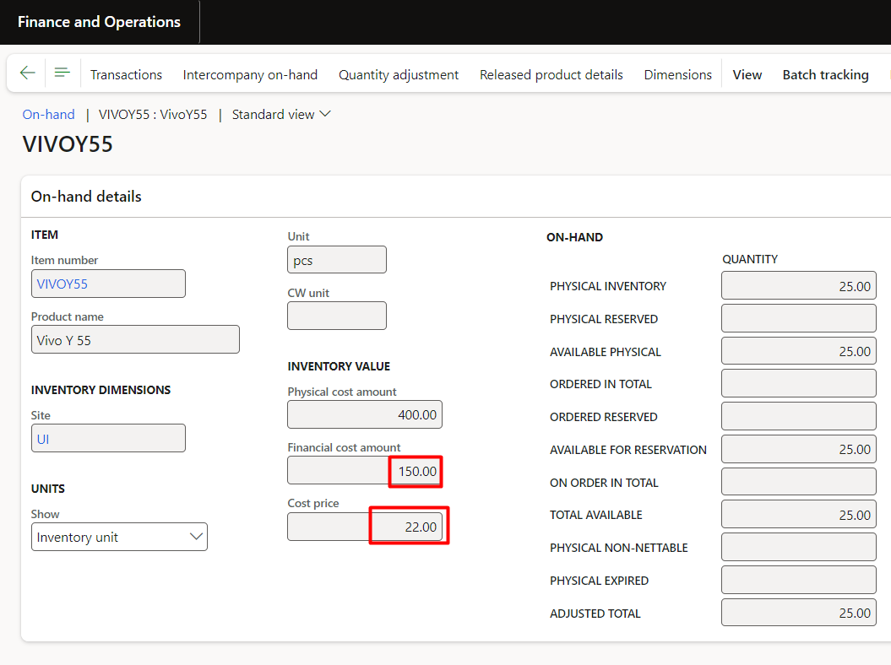Click the UI site field link
The width and height of the screenshot is (891, 665).
pos(43,439)
